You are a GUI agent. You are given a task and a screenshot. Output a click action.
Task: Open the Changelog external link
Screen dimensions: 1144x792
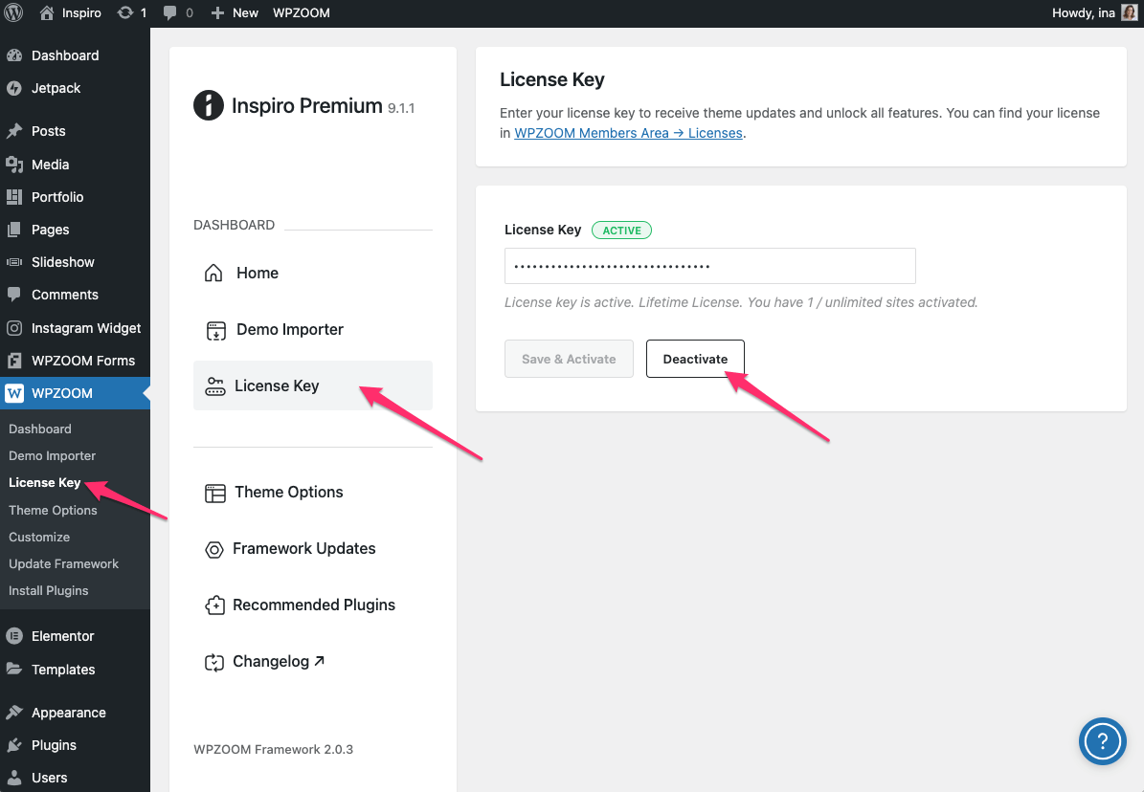click(x=278, y=662)
